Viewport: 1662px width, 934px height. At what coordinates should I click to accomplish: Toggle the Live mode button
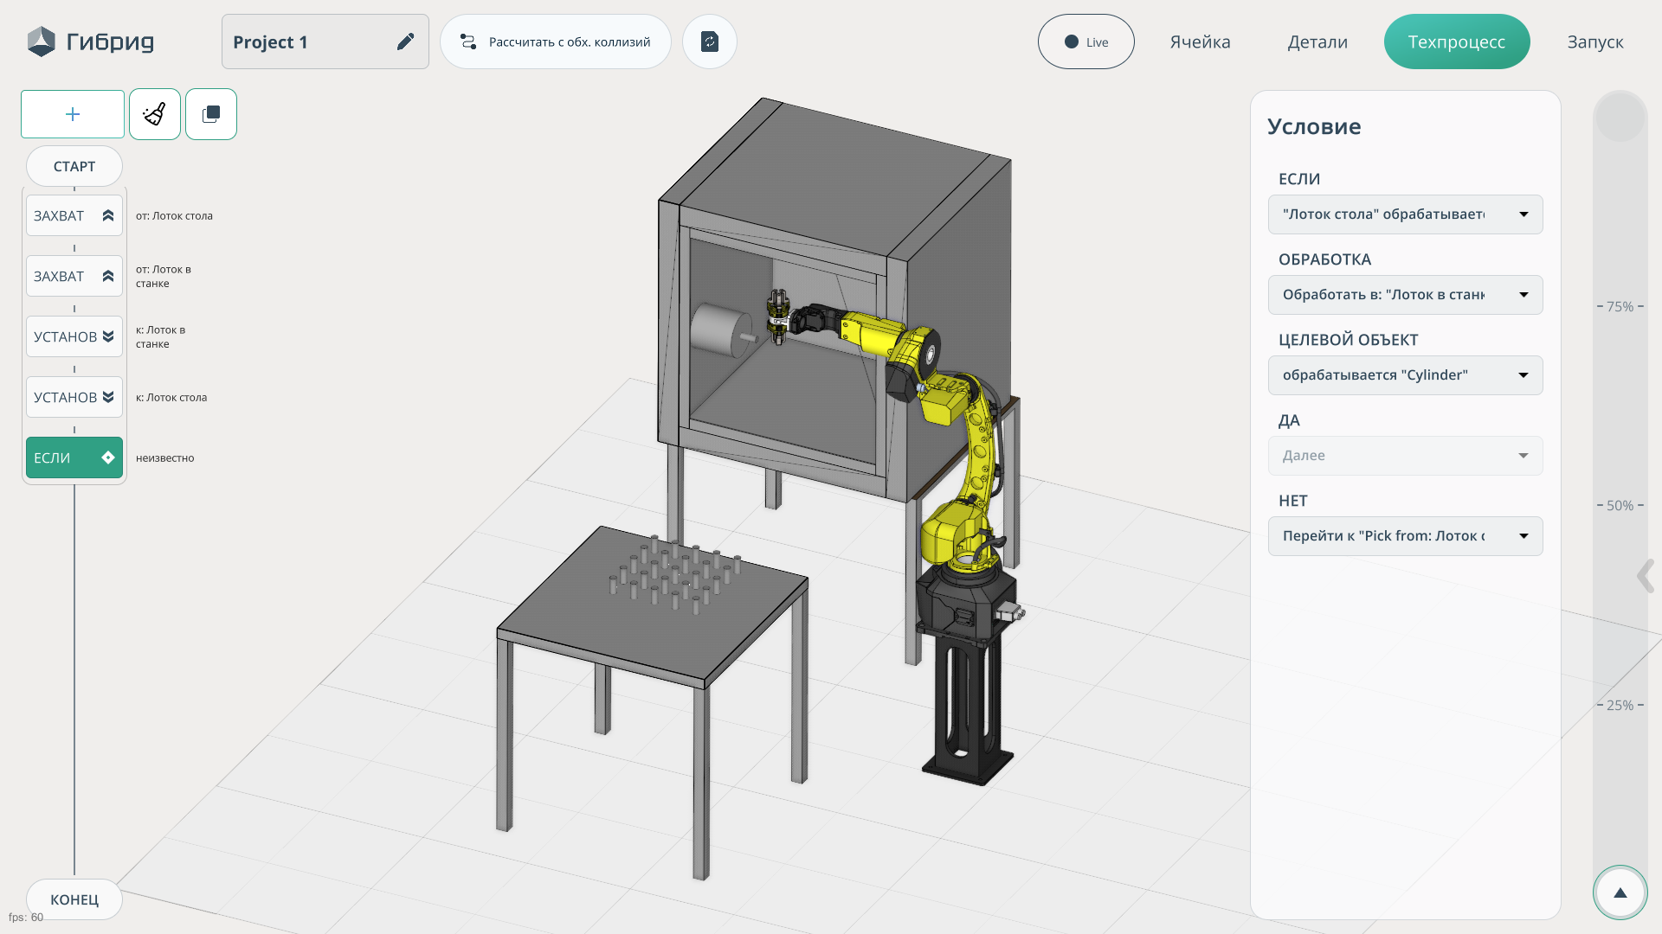[1085, 42]
